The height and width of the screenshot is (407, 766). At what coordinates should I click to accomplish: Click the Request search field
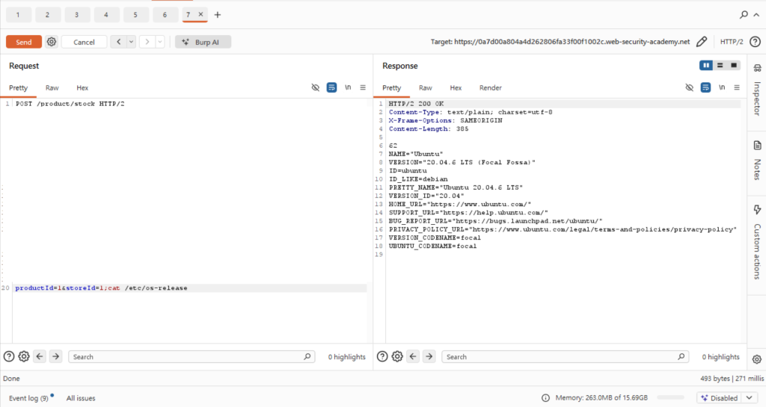click(x=191, y=357)
